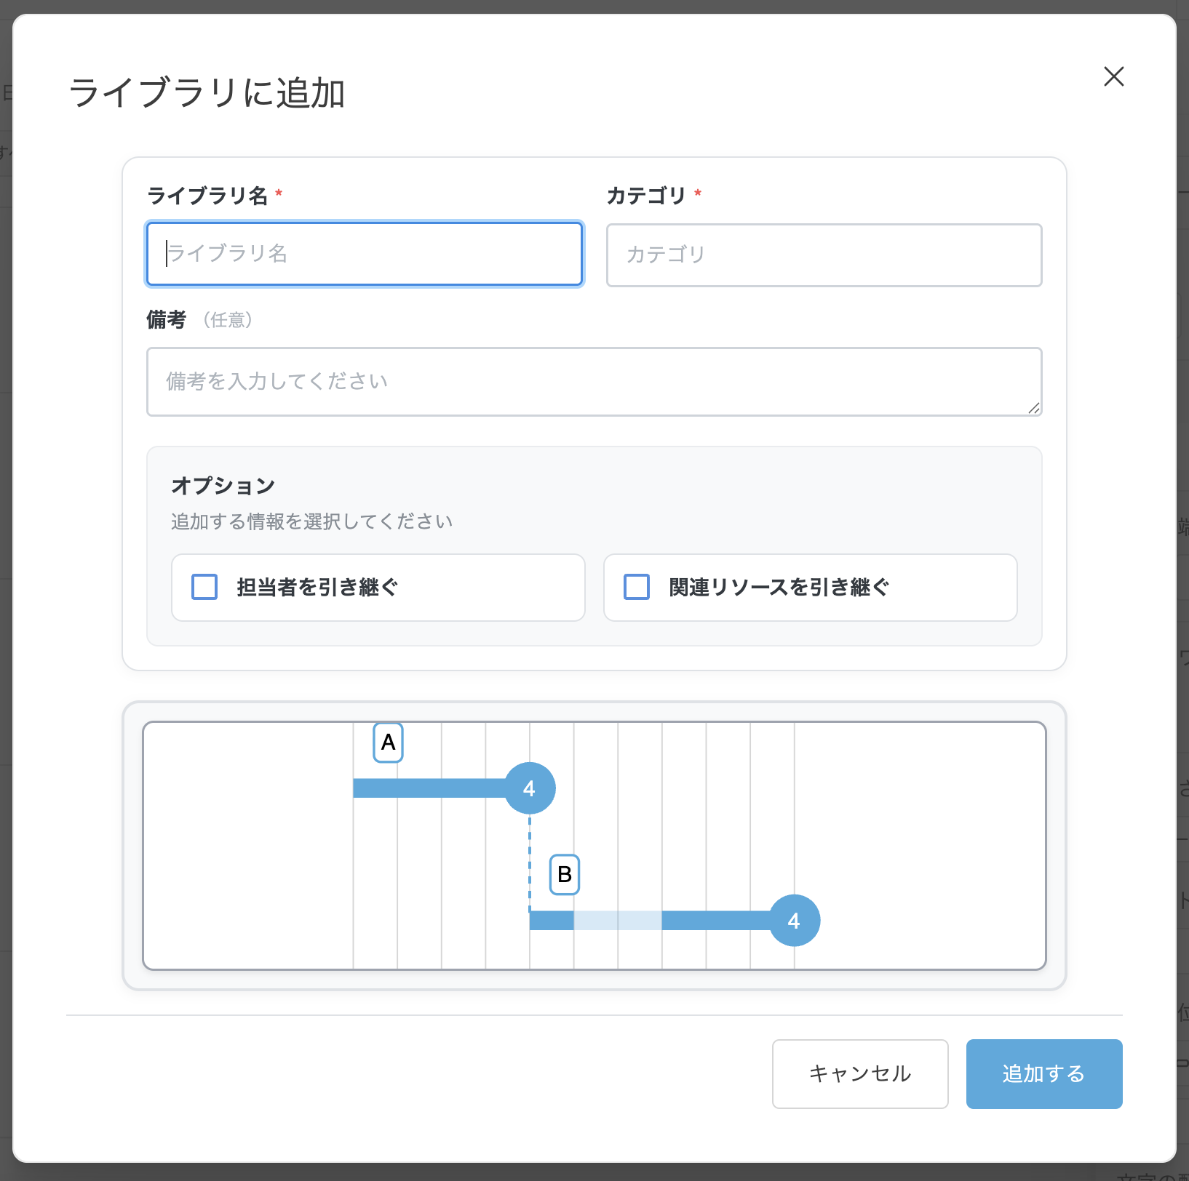Image resolution: width=1189 pixels, height=1181 pixels.
Task: Click the ライブラリ名 field label
Action: click(x=207, y=196)
